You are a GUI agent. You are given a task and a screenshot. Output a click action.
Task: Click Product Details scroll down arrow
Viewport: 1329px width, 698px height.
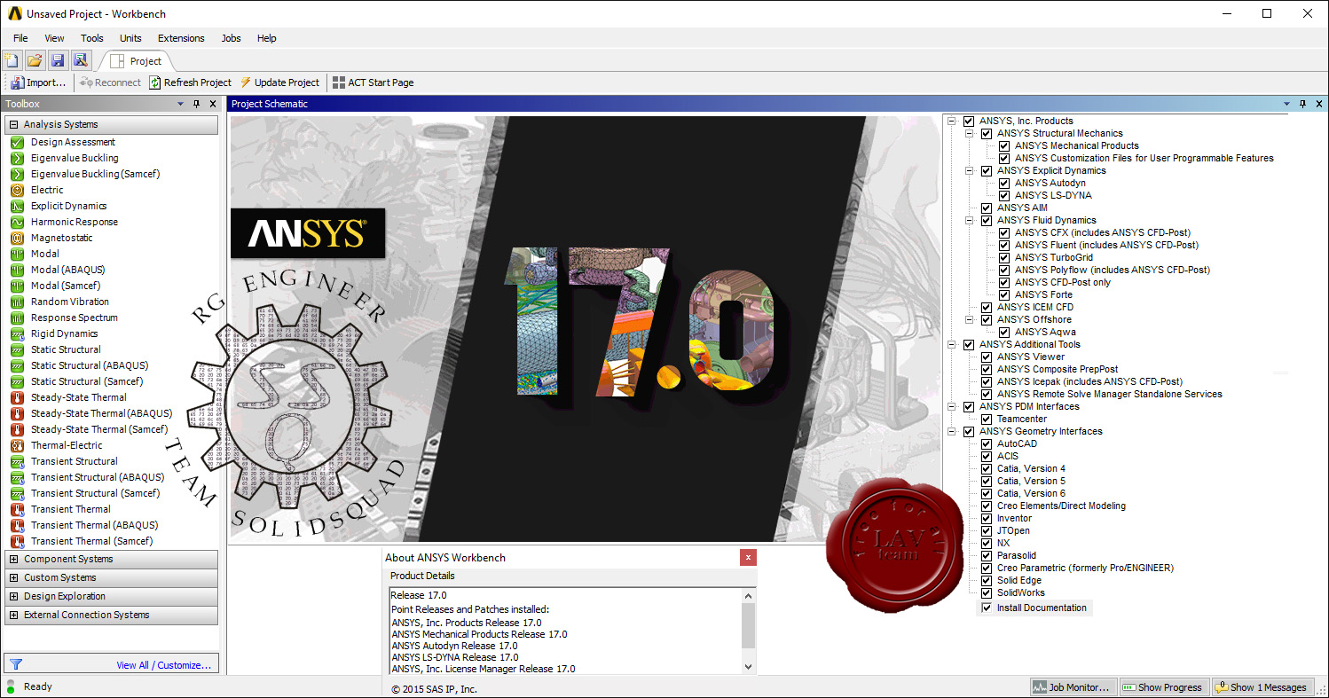click(x=749, y=666)
